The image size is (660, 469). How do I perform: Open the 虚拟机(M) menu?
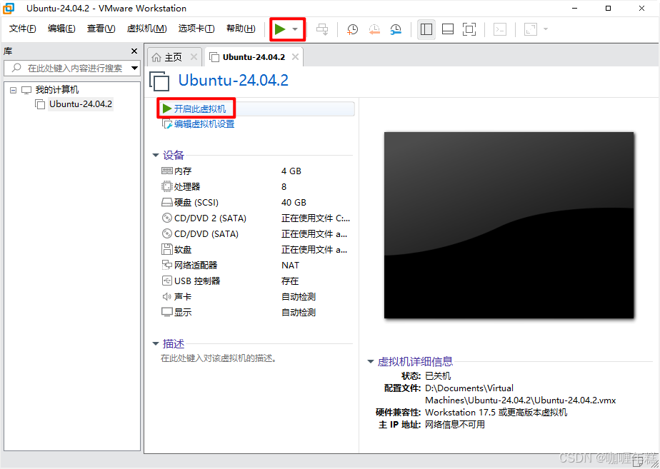pyautogui.click(x=146, y=28)
